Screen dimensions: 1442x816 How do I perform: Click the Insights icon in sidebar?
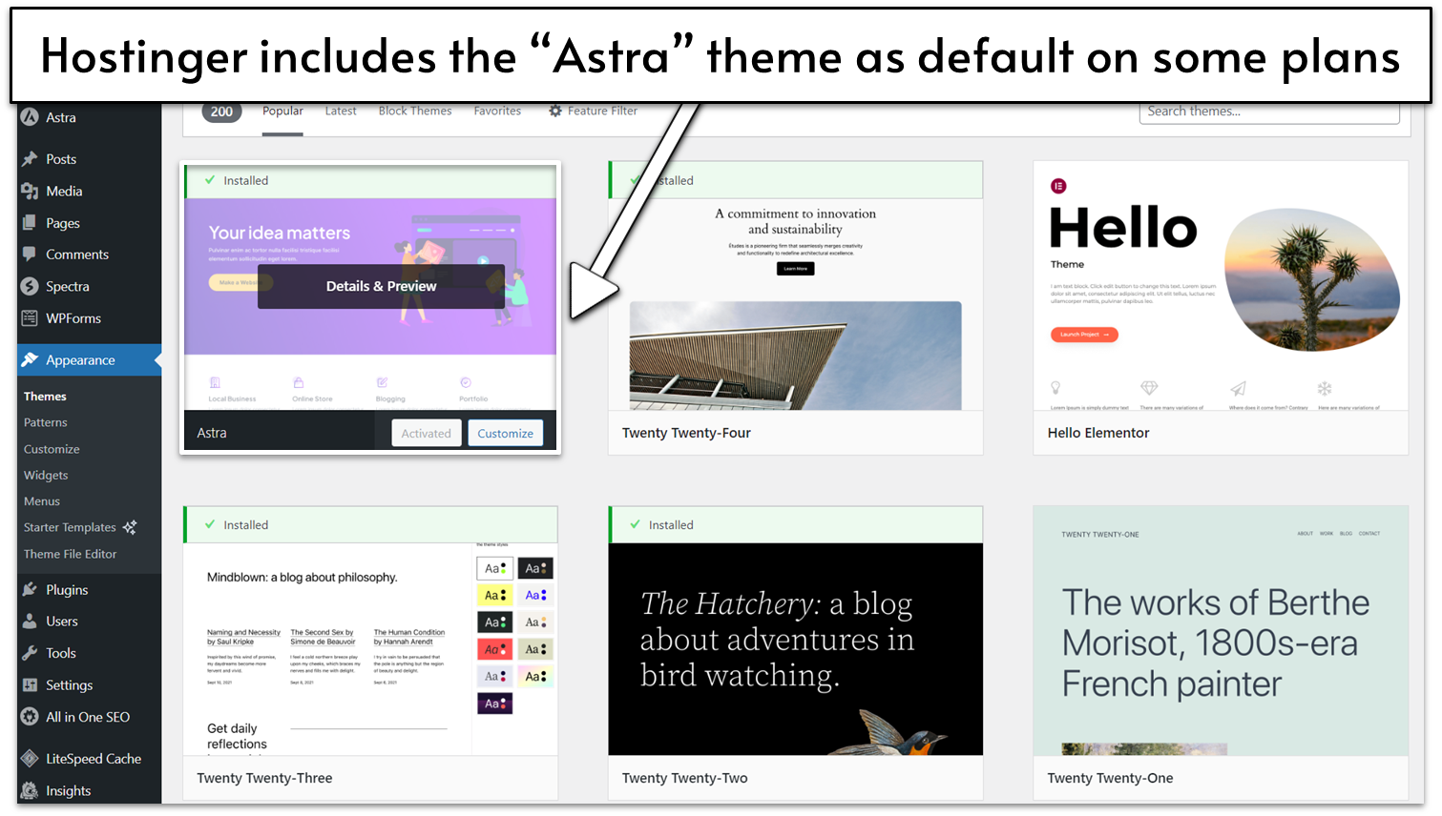(30, 790)
